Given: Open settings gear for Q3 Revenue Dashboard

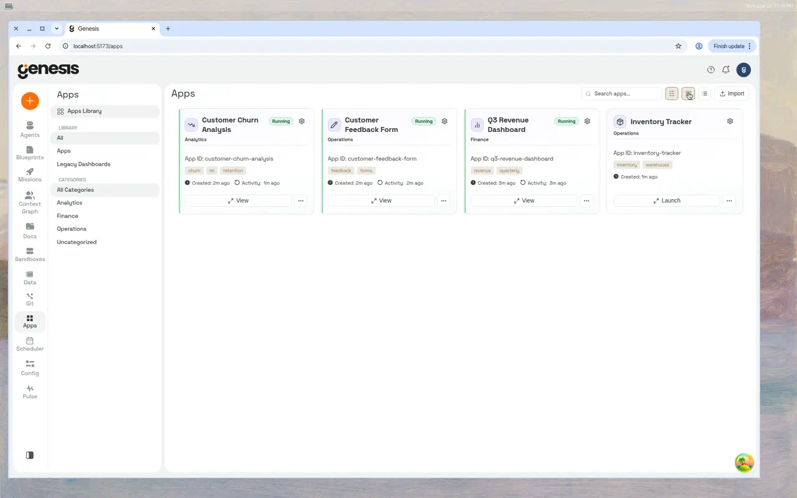Looking at the screenshot, I should 587,121.
